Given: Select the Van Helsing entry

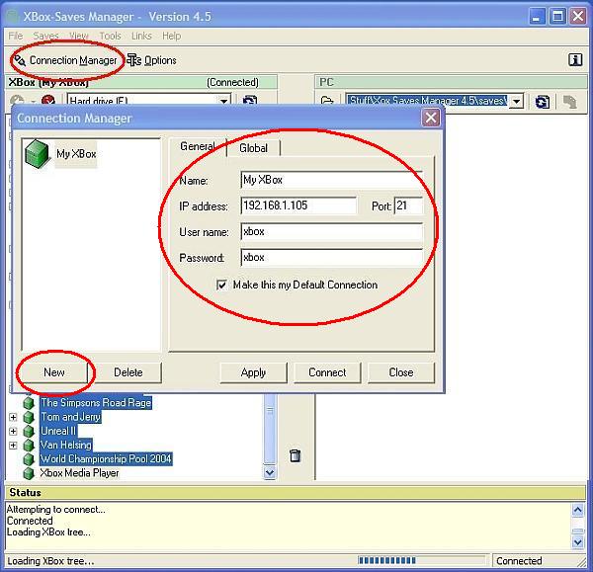Looking at the screenshot, I should [x=66, y=445].
